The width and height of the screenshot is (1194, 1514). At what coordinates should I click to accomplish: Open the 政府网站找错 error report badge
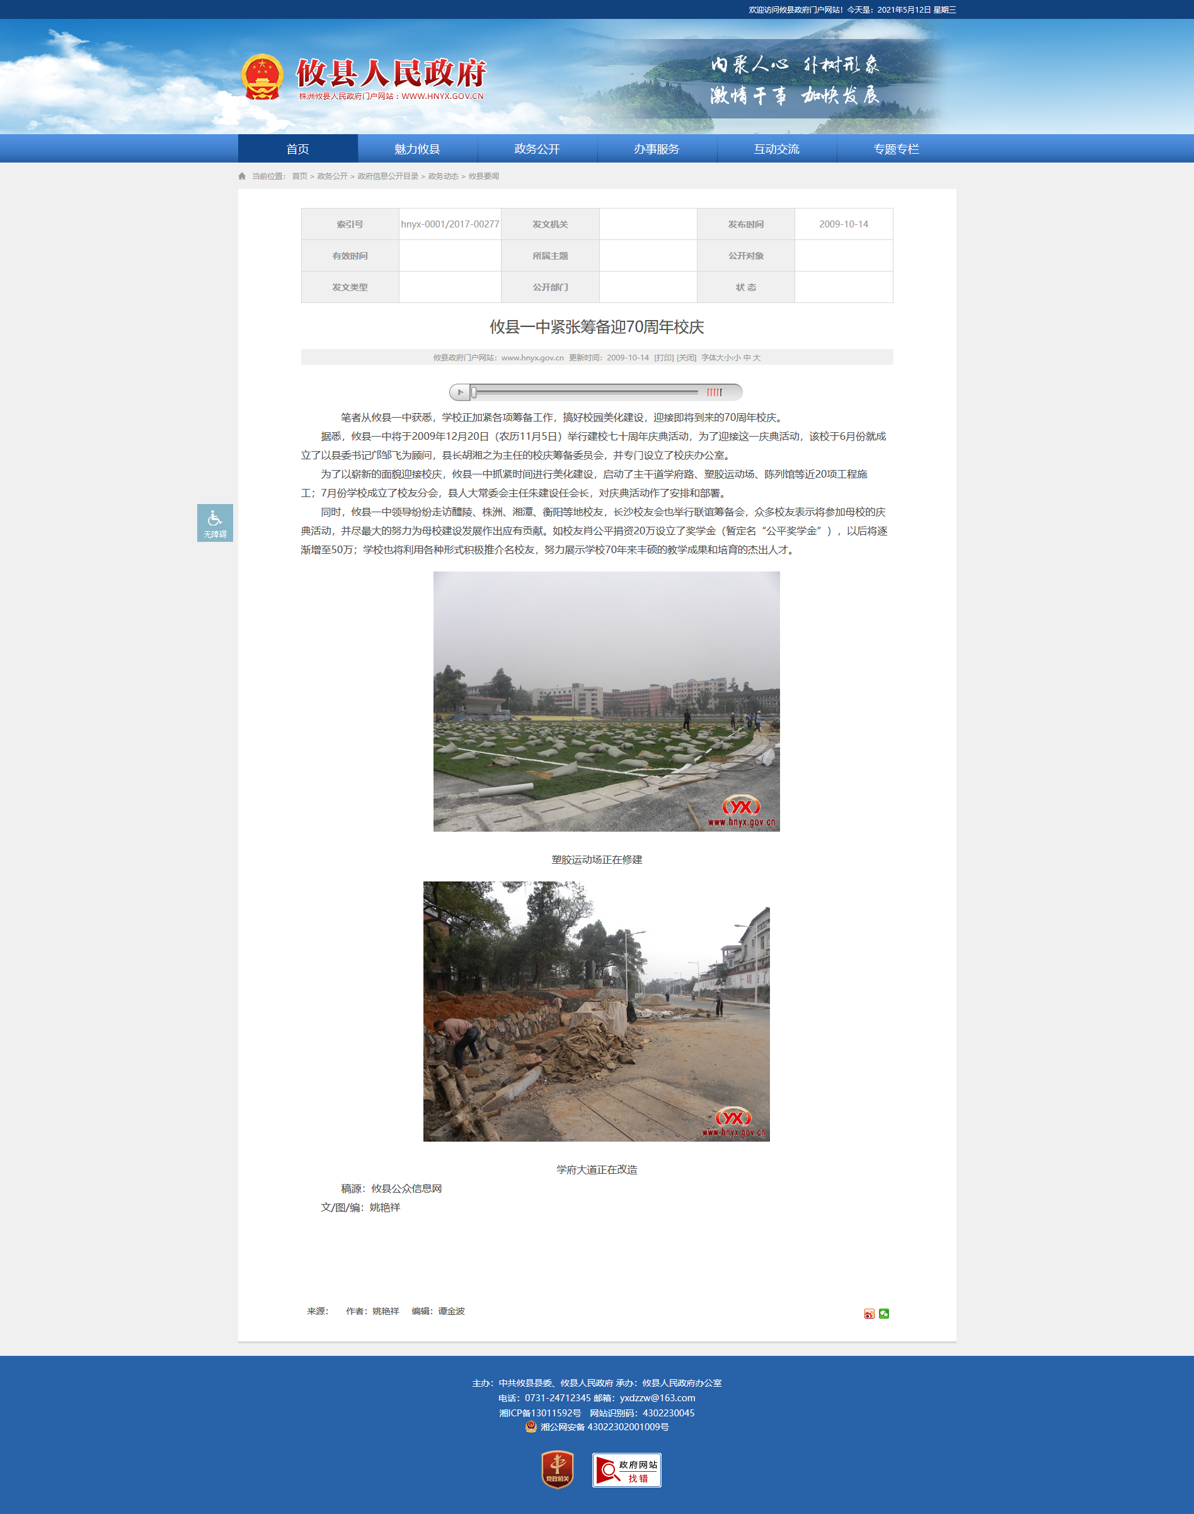626,1470
